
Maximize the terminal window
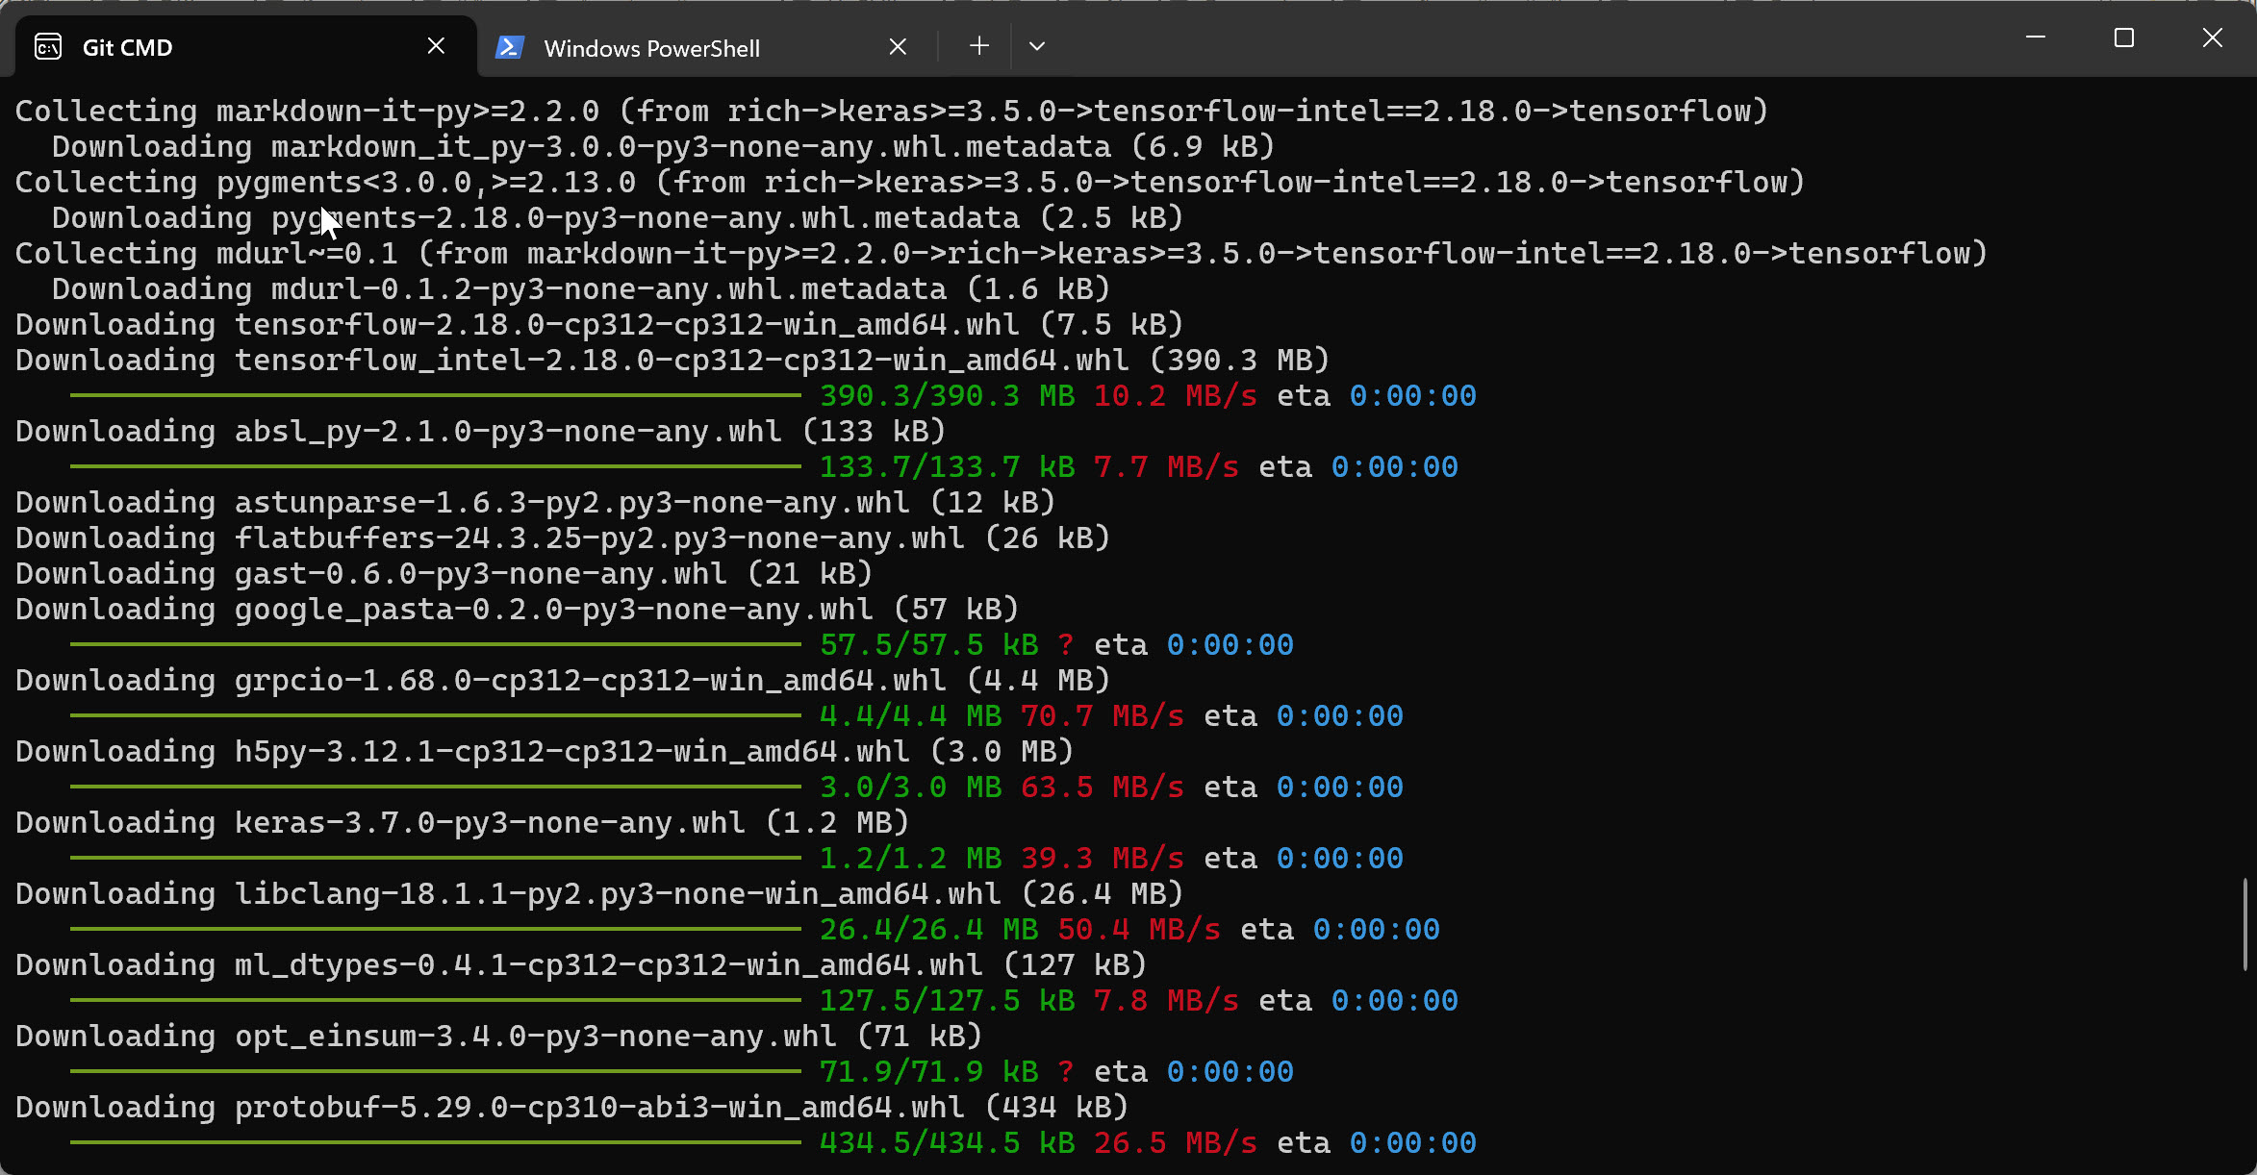2124,37
